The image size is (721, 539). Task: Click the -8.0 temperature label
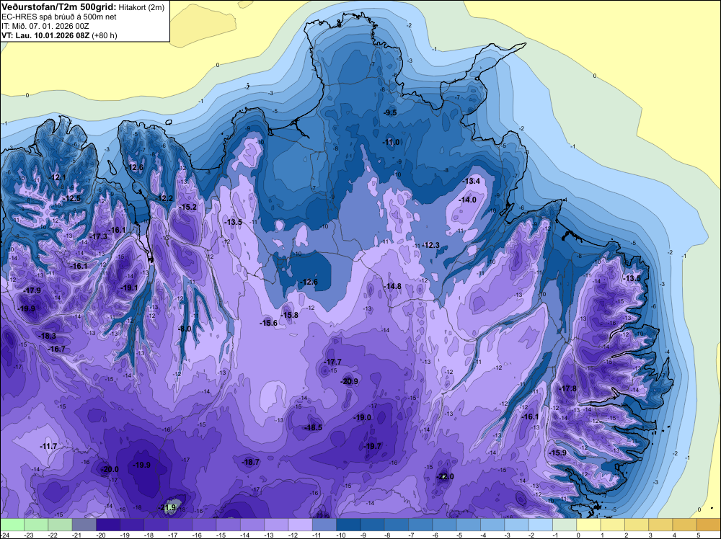coord(185,329)
